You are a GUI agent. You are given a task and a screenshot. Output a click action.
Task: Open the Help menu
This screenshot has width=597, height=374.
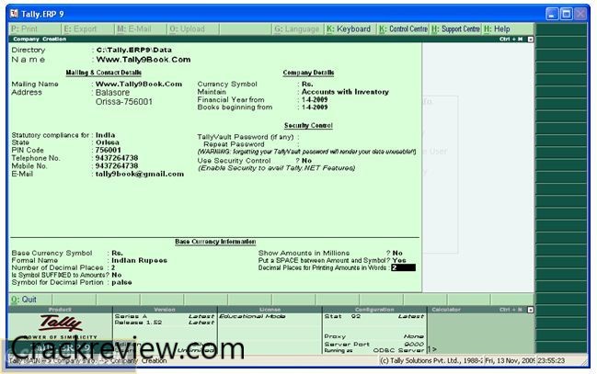496,29
